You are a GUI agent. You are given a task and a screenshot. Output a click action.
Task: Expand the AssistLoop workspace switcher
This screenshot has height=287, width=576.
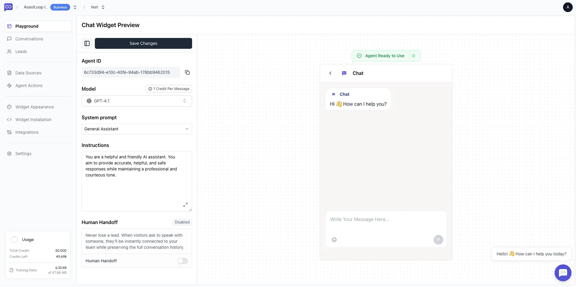(x=75, y=7)
